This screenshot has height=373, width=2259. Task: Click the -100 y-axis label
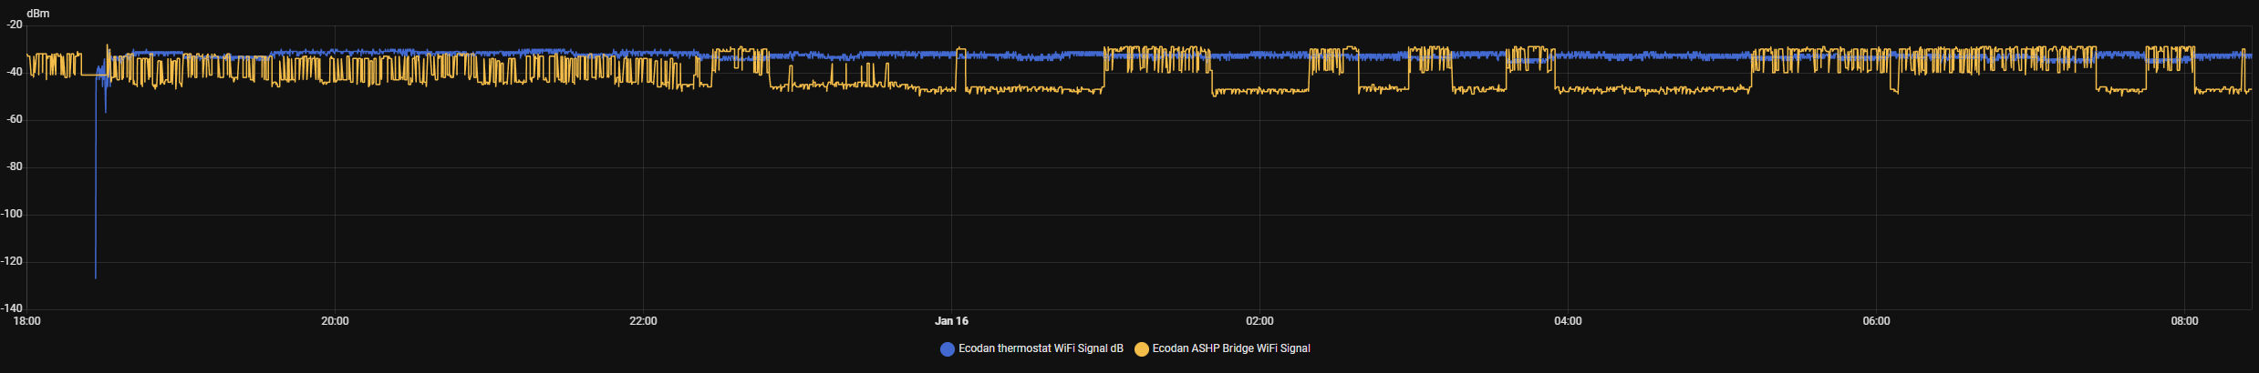[x=14, y=215]
